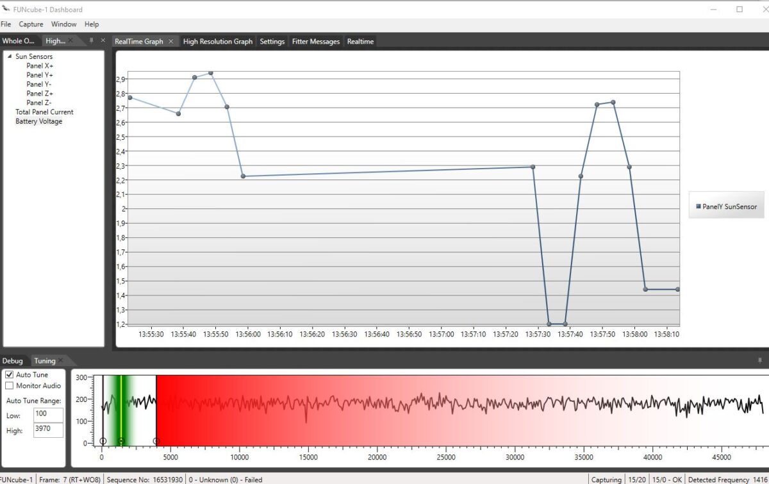Close the Tuning tab using its X
The image size is (769, 484).
tap(61, 361)
